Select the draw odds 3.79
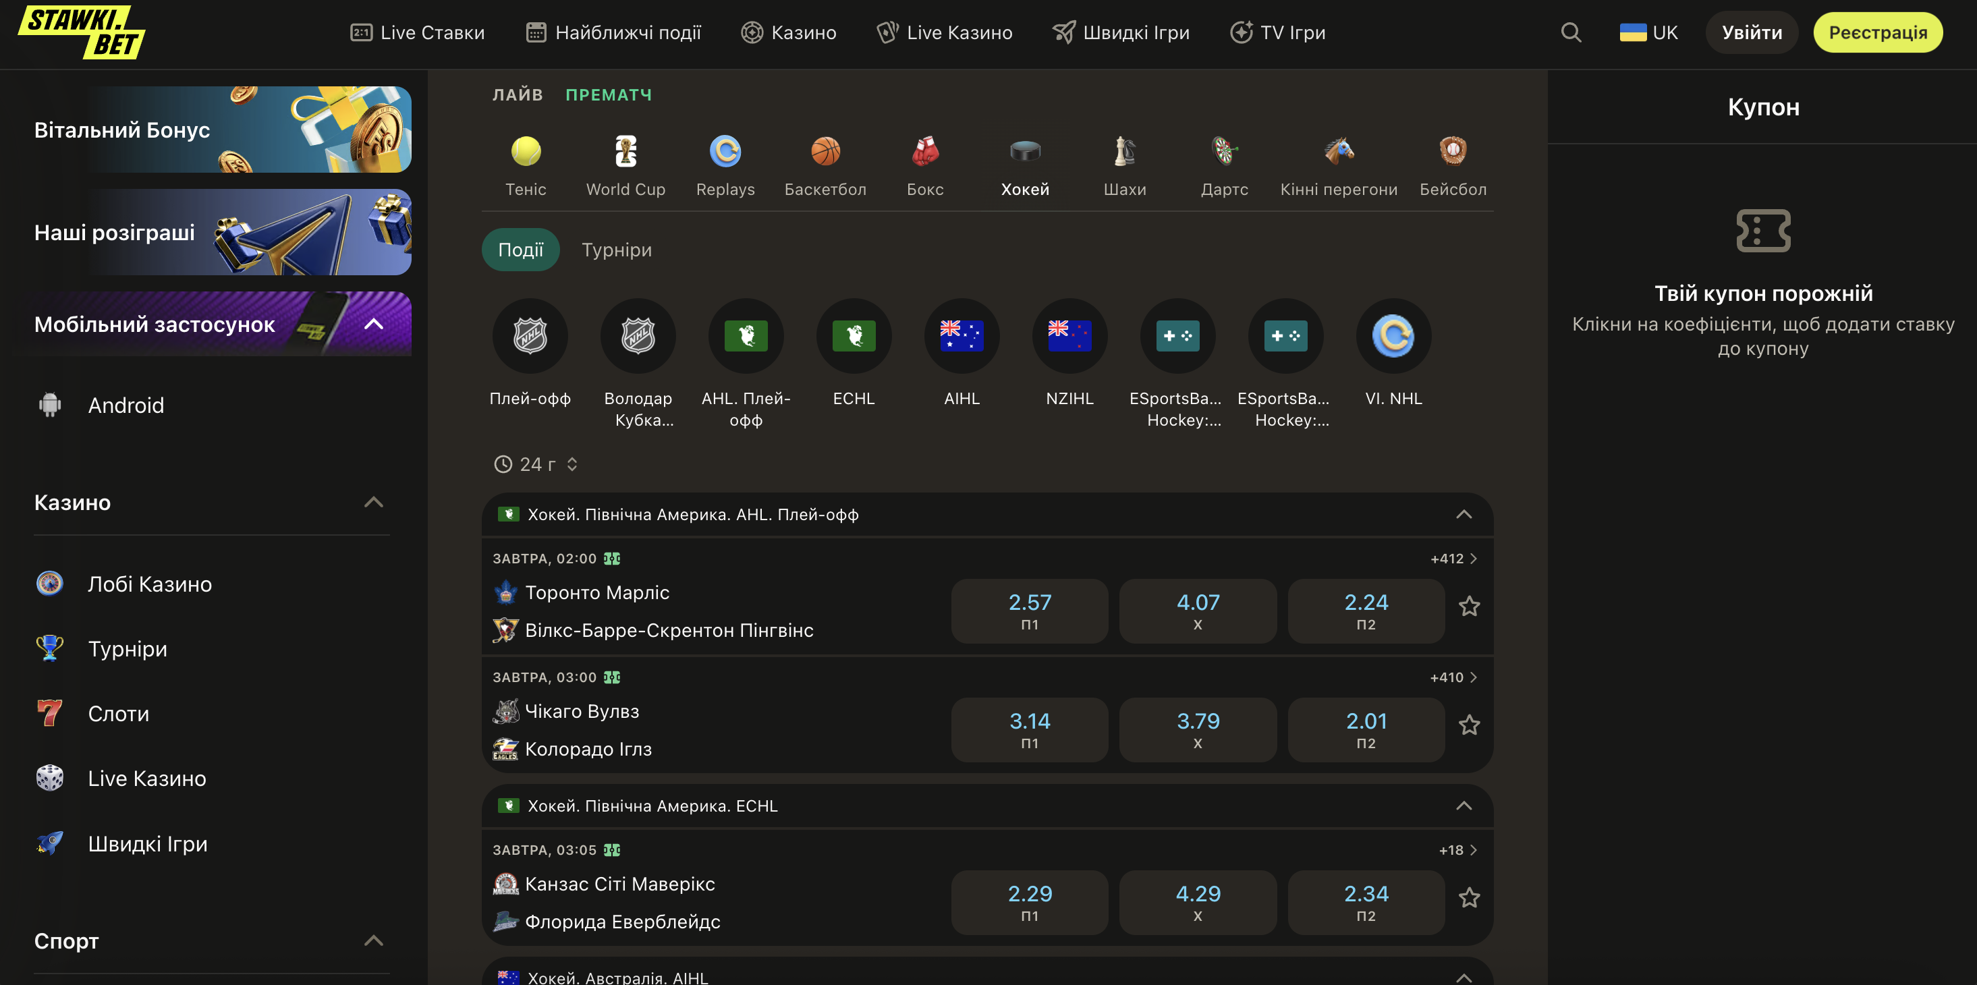The height and width of the screenshot is (985, 1977). coord(1197,729)
